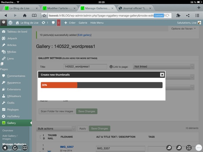Click the thumbnail creation progress bar
The height and width of the screenshot is (152, 203).
point(101,85)
